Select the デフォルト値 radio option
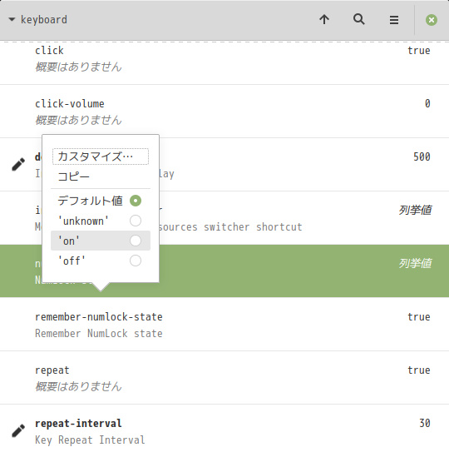 coord(101,201)
